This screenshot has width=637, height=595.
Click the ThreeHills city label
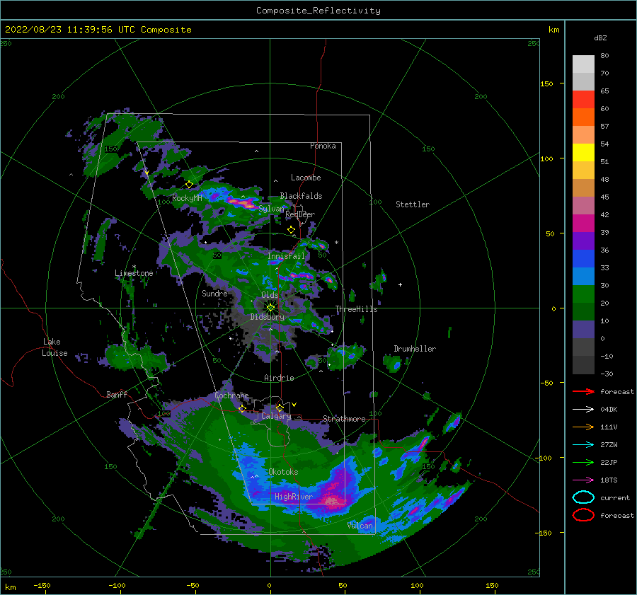coord(356,309)
